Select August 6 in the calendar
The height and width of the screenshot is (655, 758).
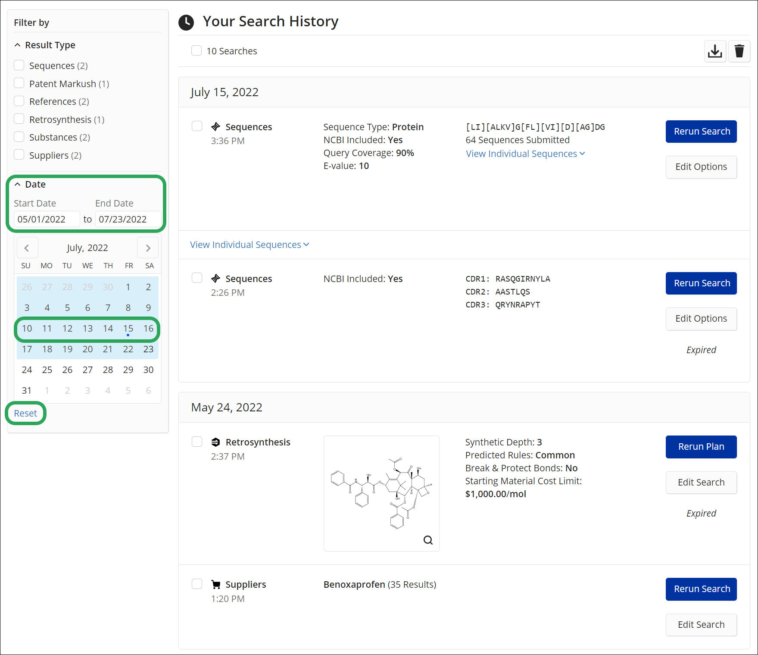[x=148, y=391]
